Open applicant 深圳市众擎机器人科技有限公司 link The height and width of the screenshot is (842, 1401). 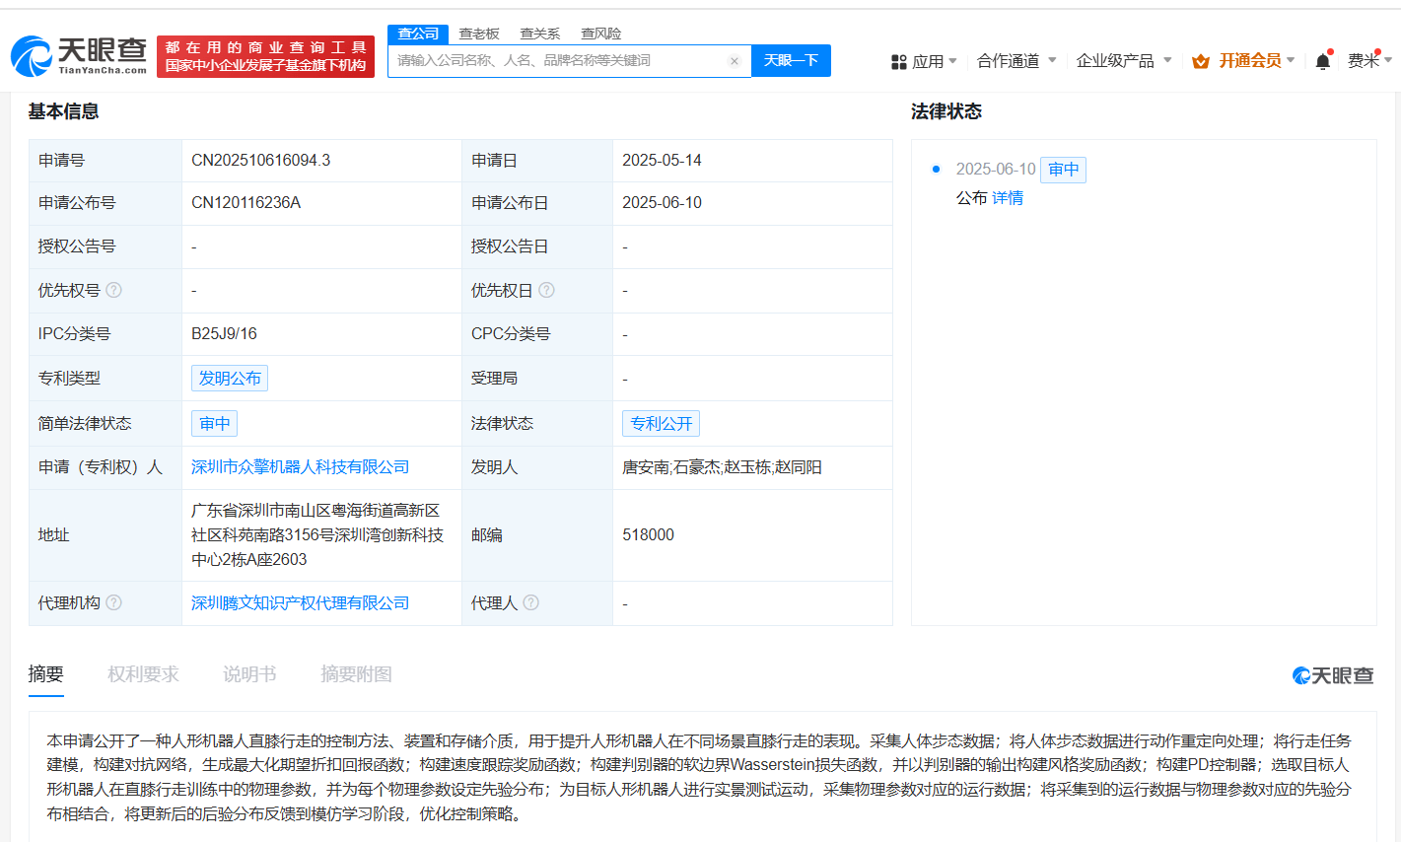point(300,467)
